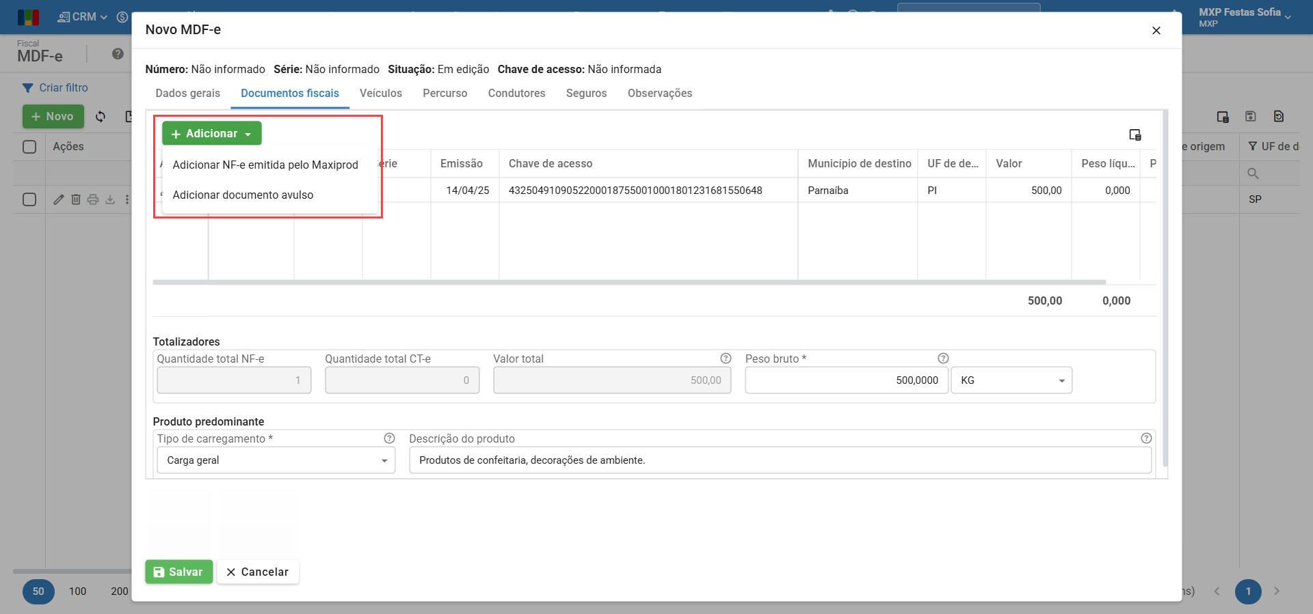1313x614 pixels.
Task: Open the Veículos tab
Action: tap(381, 94)
